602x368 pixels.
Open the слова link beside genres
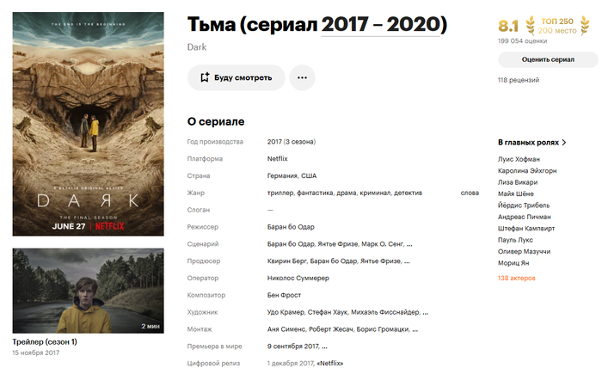click(x=470, y=193)
